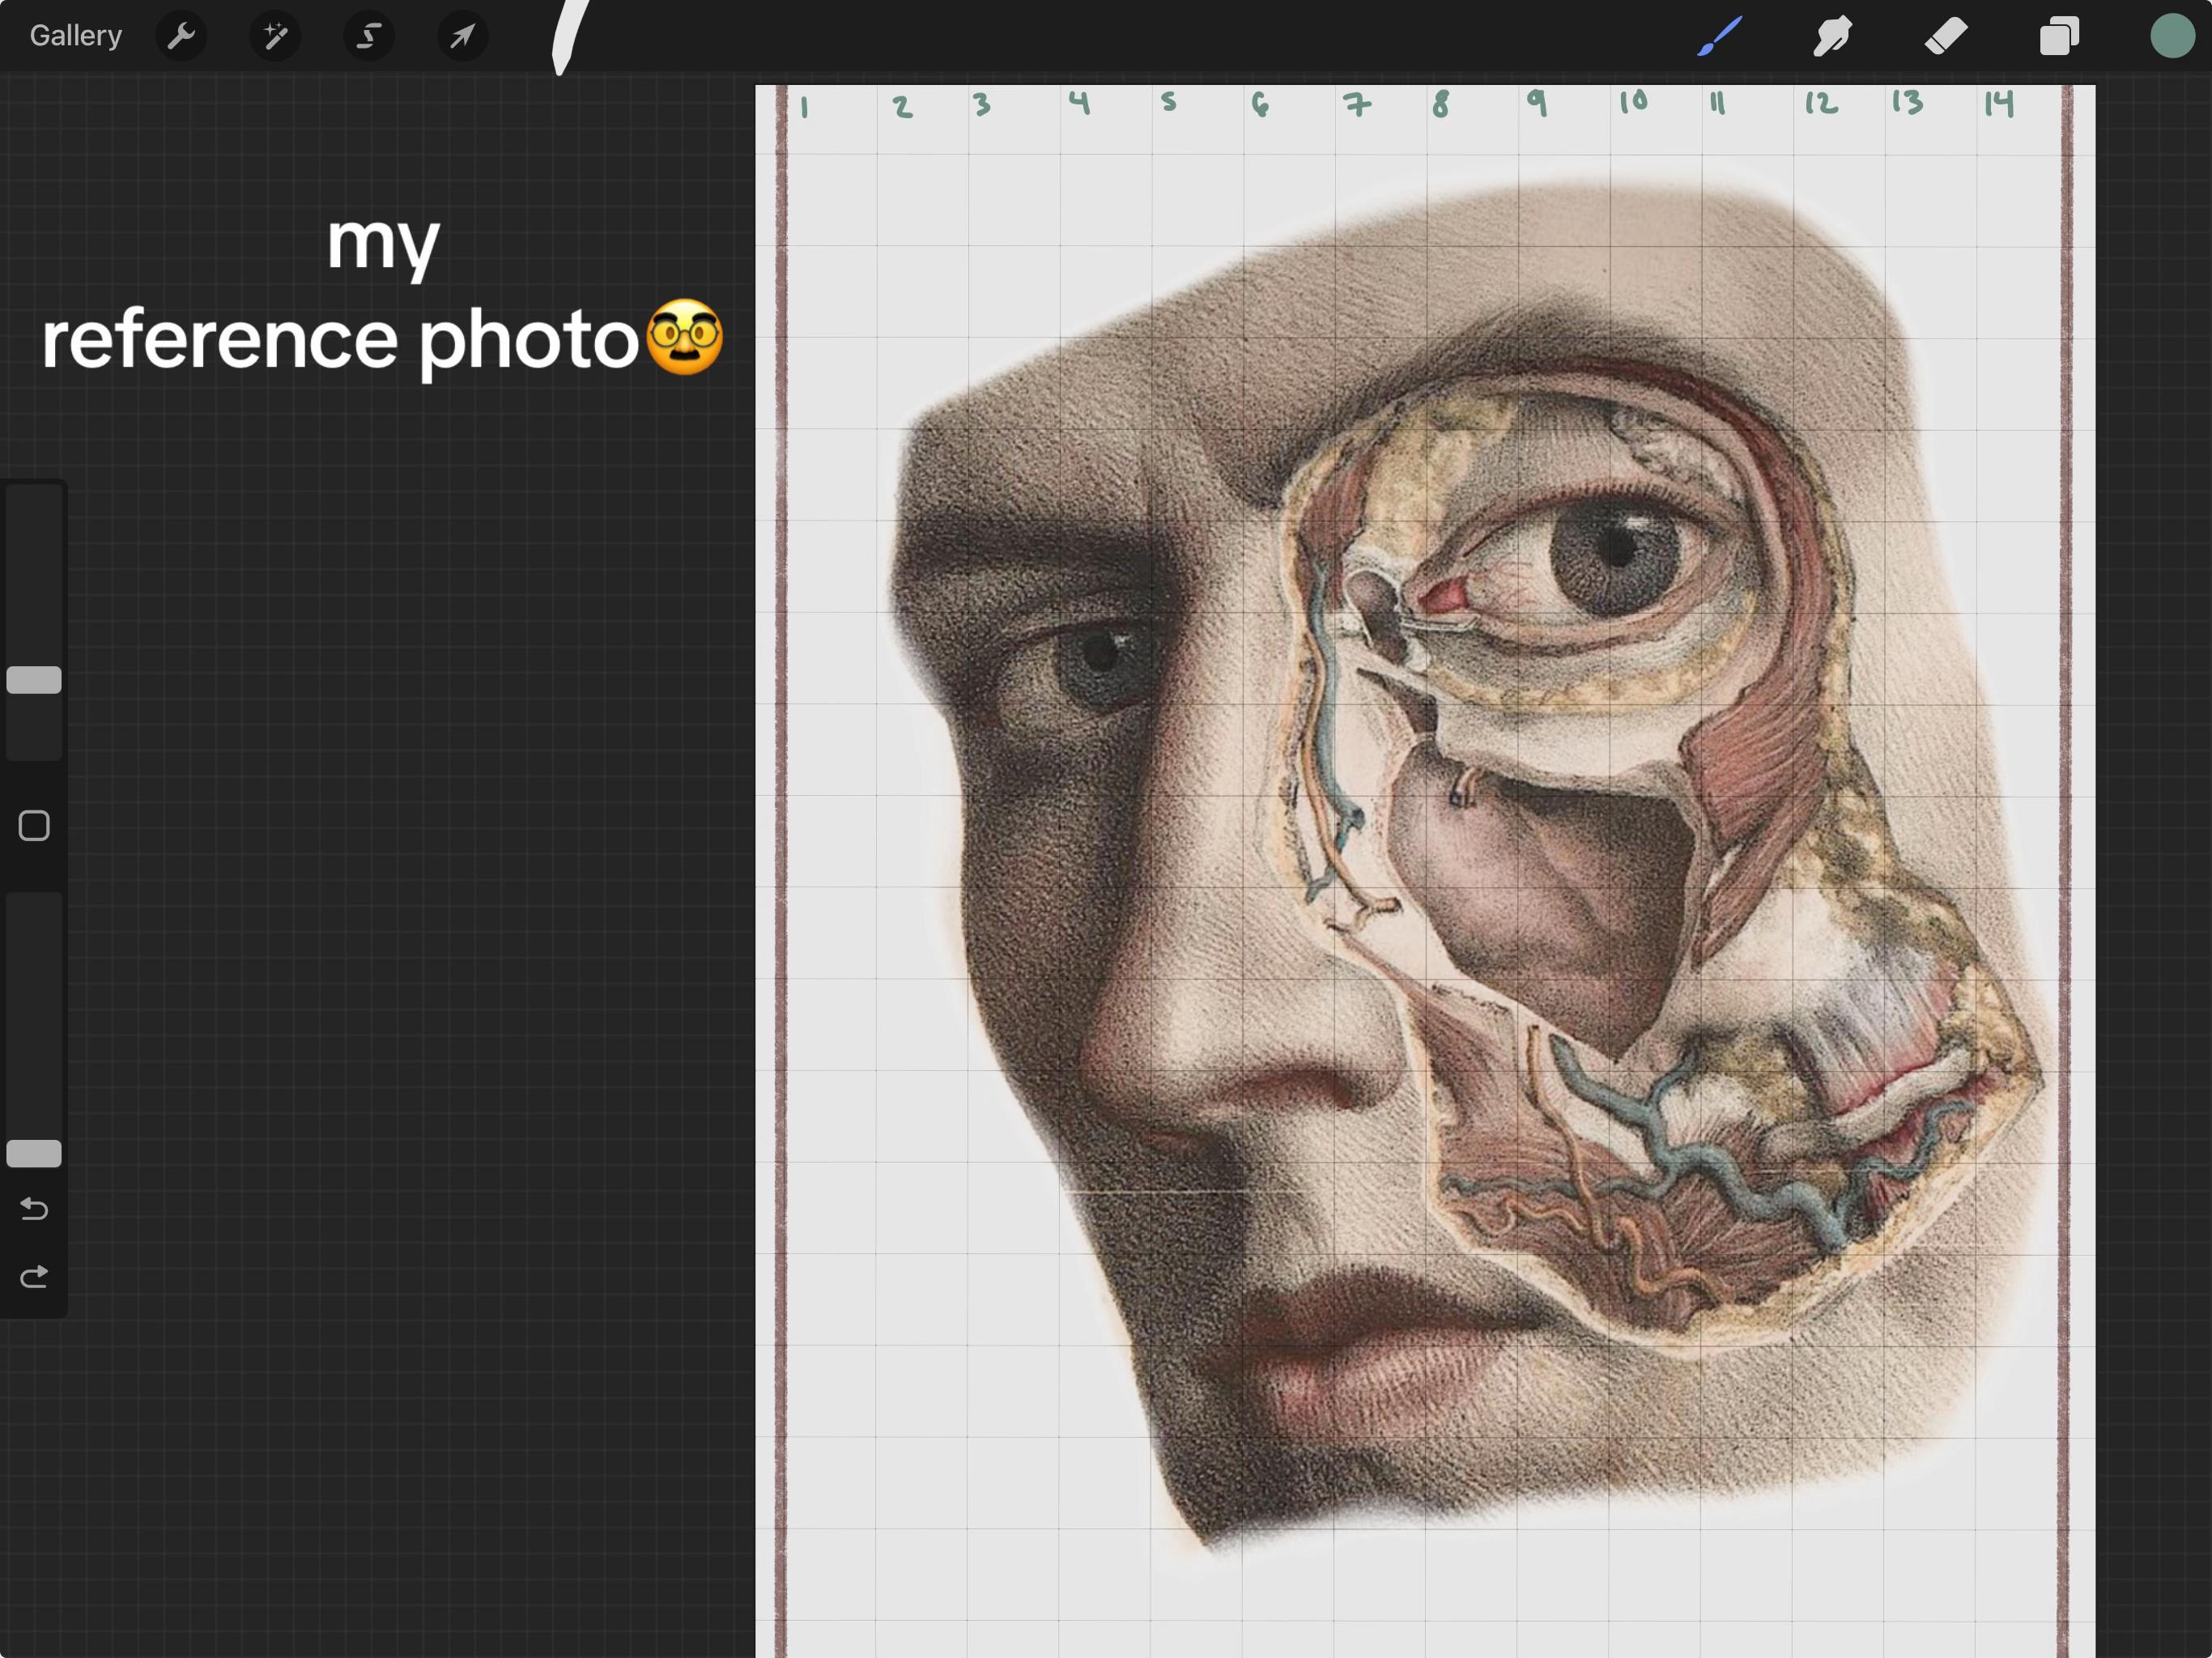
Task: Click the handwritten grid number 13
Action: [x=1907, y=103]
